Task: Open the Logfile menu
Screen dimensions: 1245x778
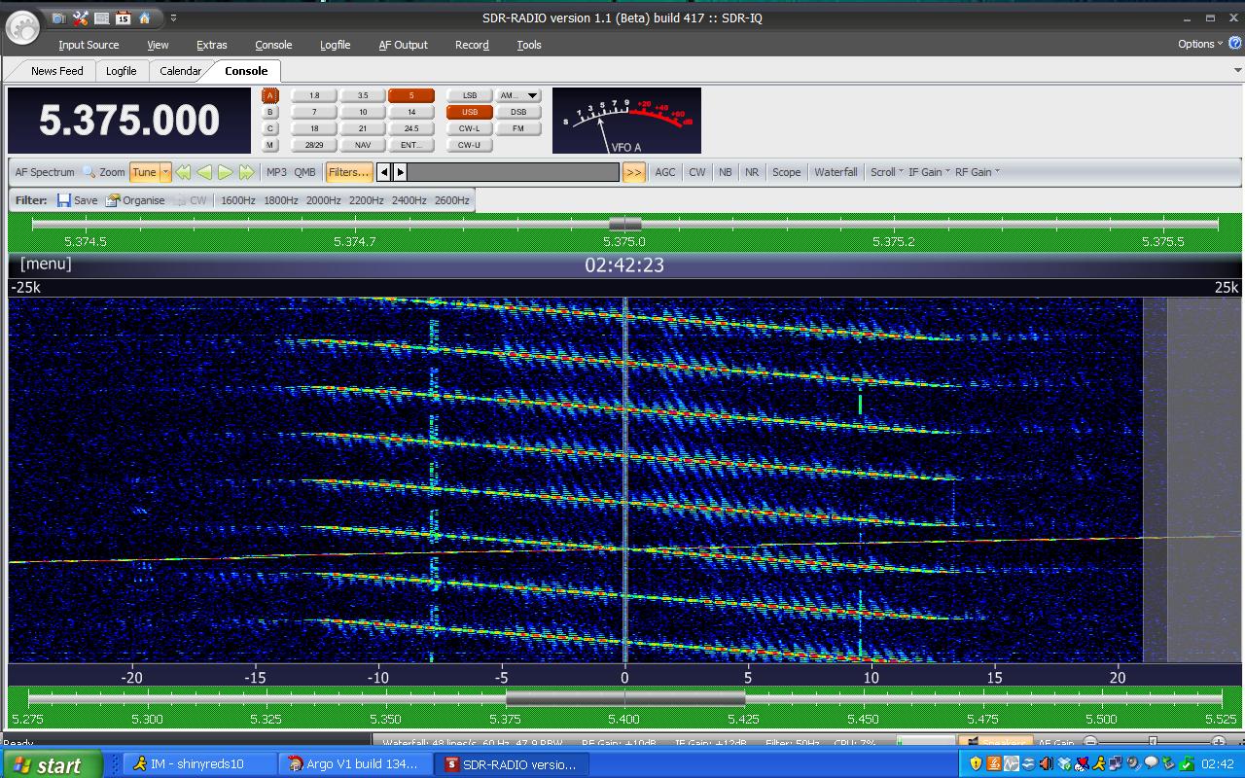Action: 335,45
